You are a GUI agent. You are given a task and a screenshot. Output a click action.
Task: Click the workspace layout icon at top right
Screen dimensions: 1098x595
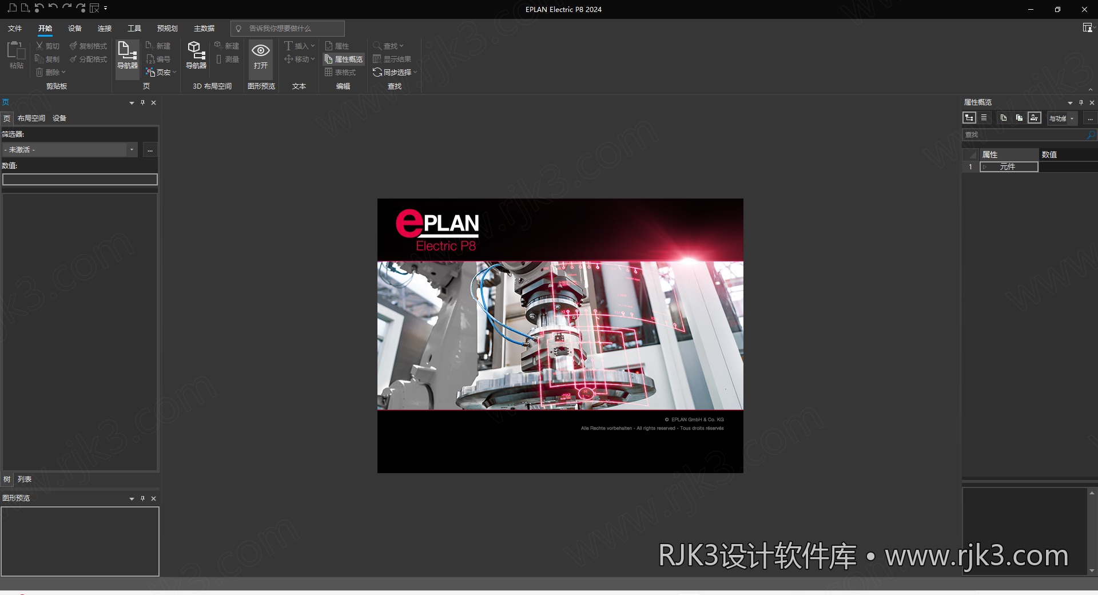[1087, 27]
